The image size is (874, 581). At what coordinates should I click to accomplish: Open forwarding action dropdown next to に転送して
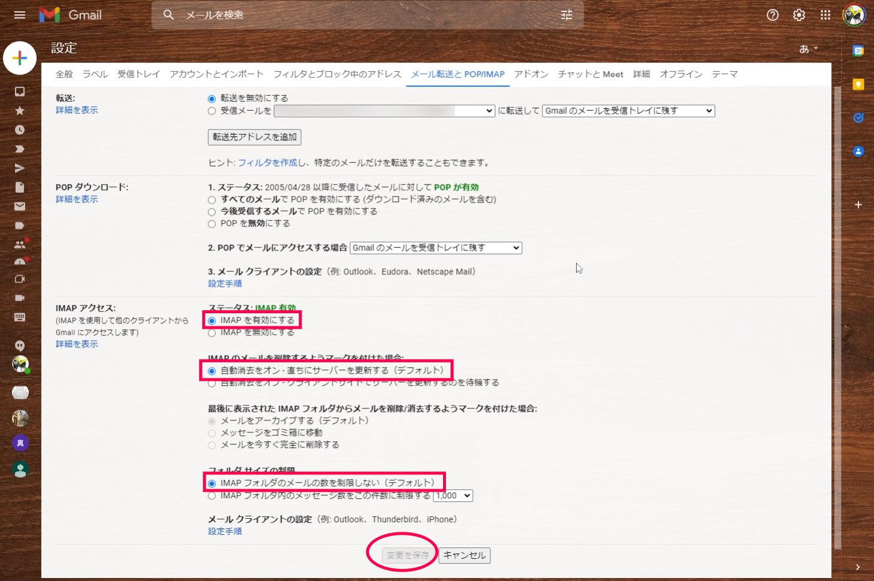[x=629, y=111]
